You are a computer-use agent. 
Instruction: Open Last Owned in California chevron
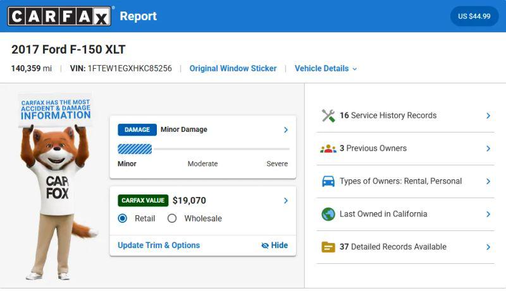(x=488, y=214)
